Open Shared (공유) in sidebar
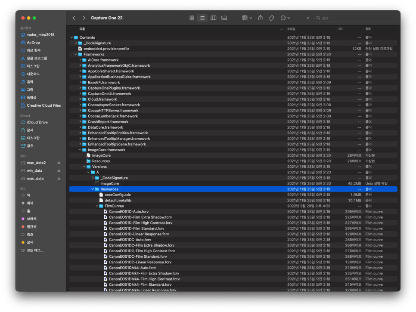This screenshot has width=416, height=312. tap(30, 146)
